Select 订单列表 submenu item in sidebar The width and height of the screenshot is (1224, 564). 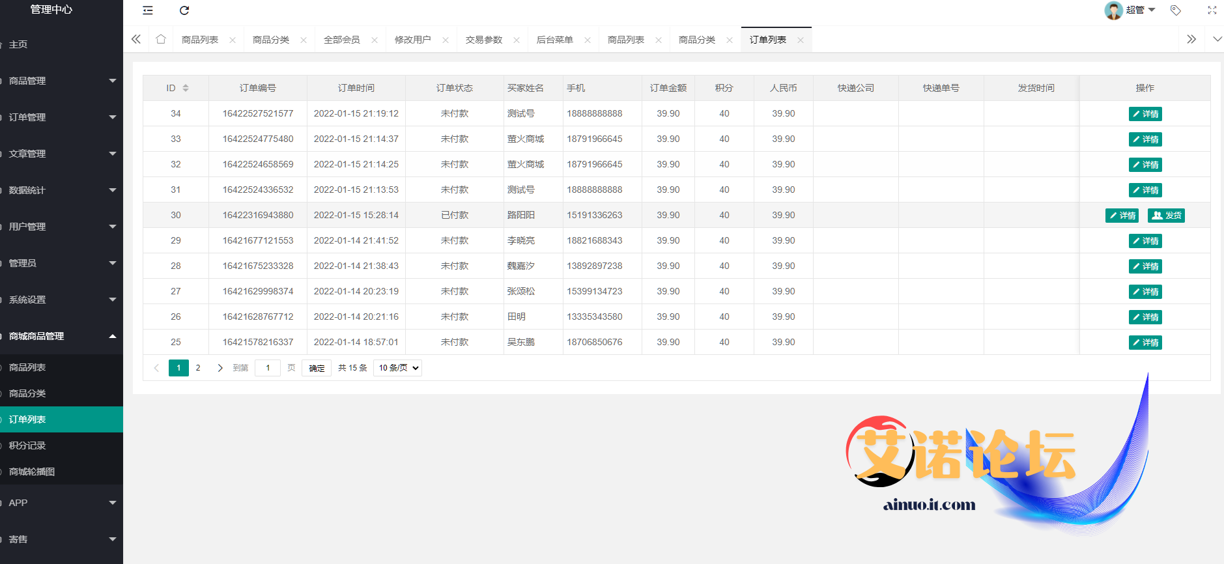61,419
